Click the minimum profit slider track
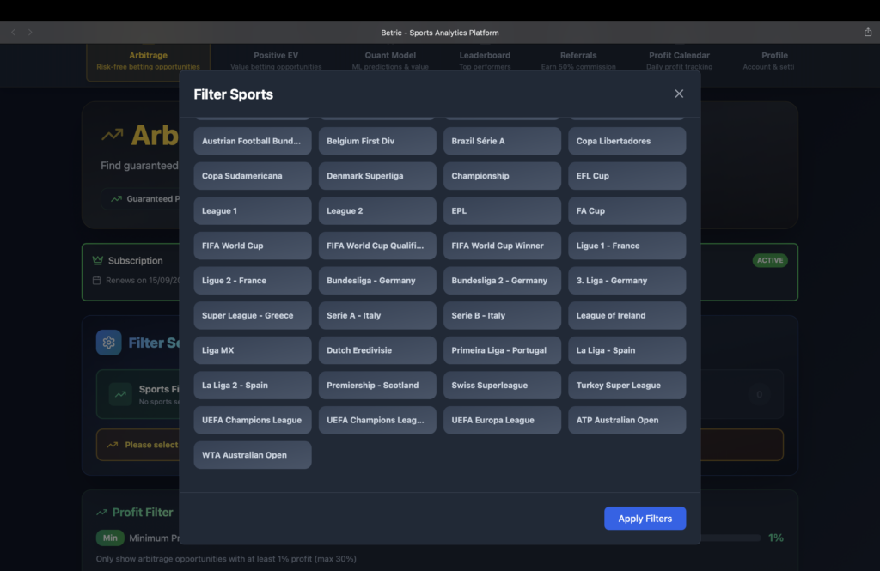This screenshot has height=571, width=880. point(730,538)
